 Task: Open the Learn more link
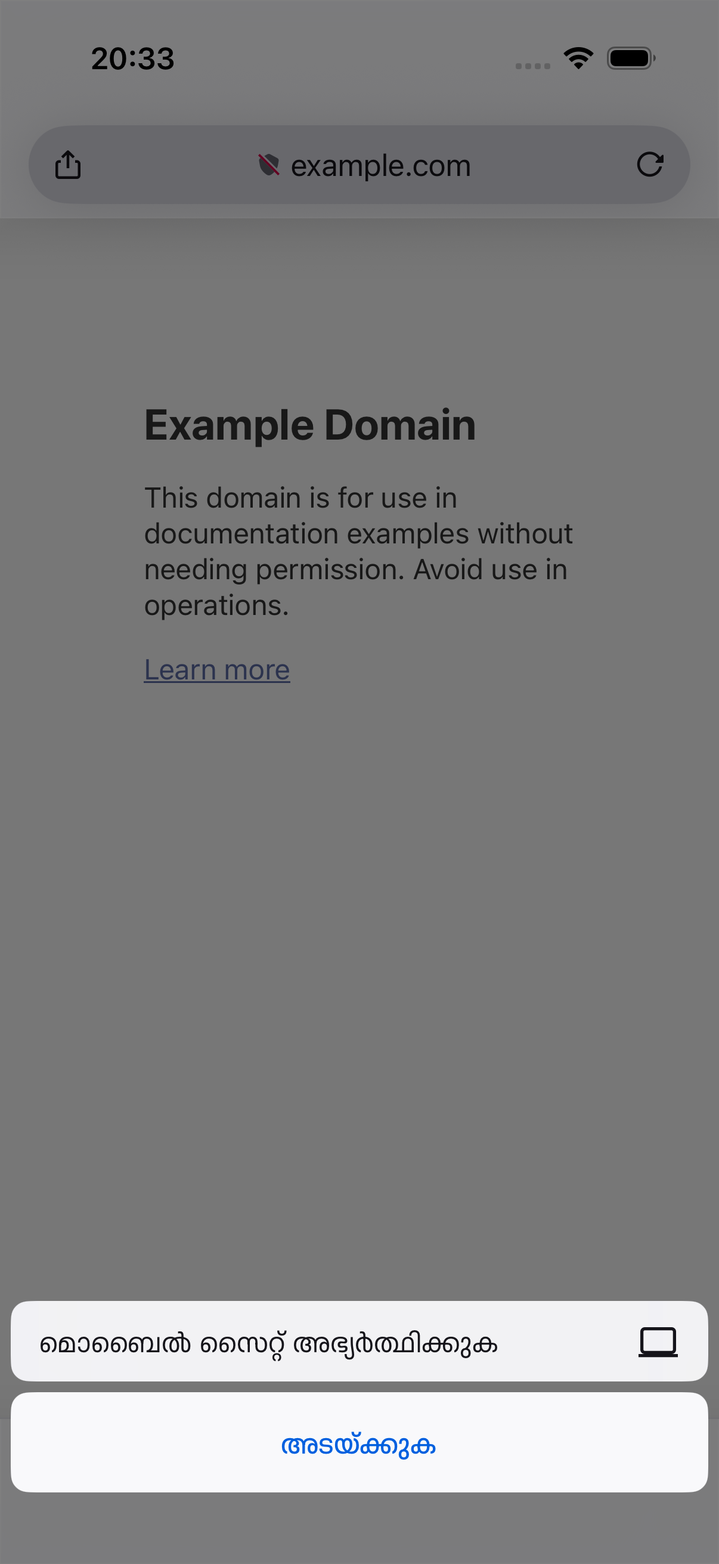[x=216, y=670]
